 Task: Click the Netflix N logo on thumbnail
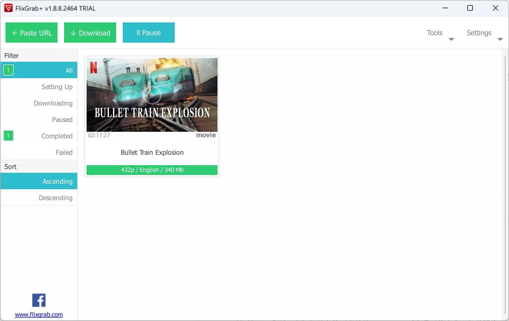(x=94, y=68)
